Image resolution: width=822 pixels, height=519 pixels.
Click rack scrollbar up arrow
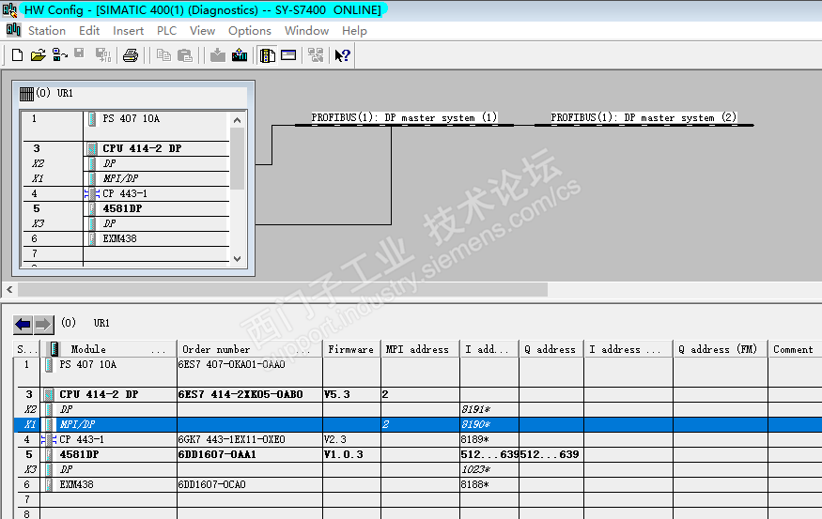coord(237,120)
